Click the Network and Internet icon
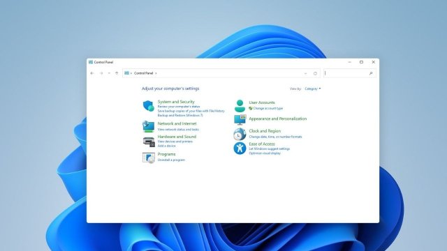 (x=148, y=126)
